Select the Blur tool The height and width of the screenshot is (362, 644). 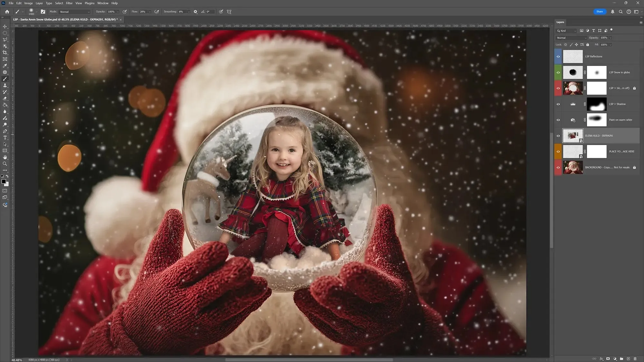click(x=5, y=111)
